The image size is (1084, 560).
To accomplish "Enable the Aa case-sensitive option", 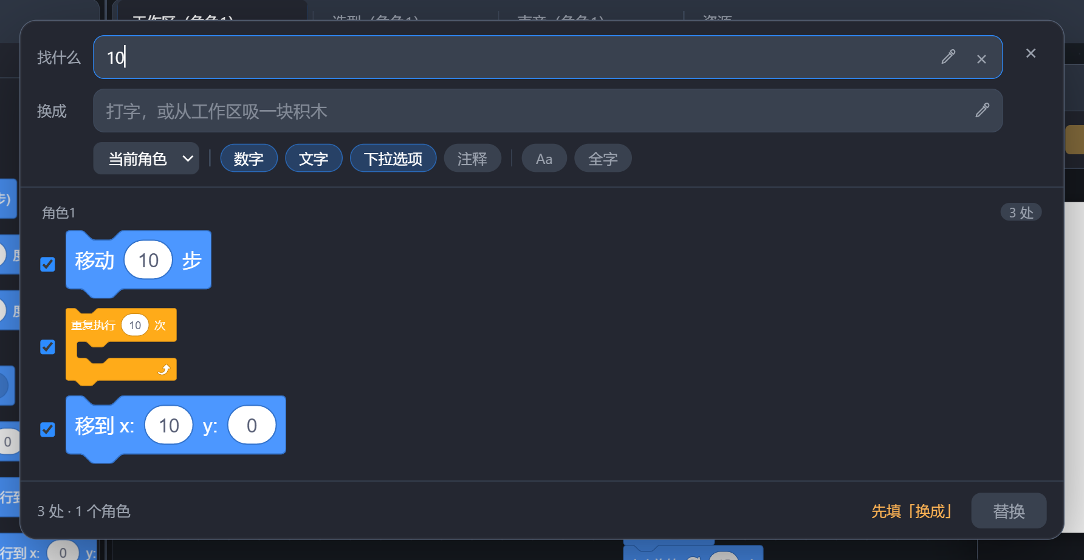I will coord(544,159).
